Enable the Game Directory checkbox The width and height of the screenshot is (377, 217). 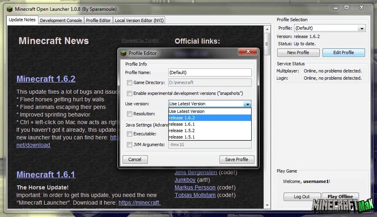pos(129,82)
